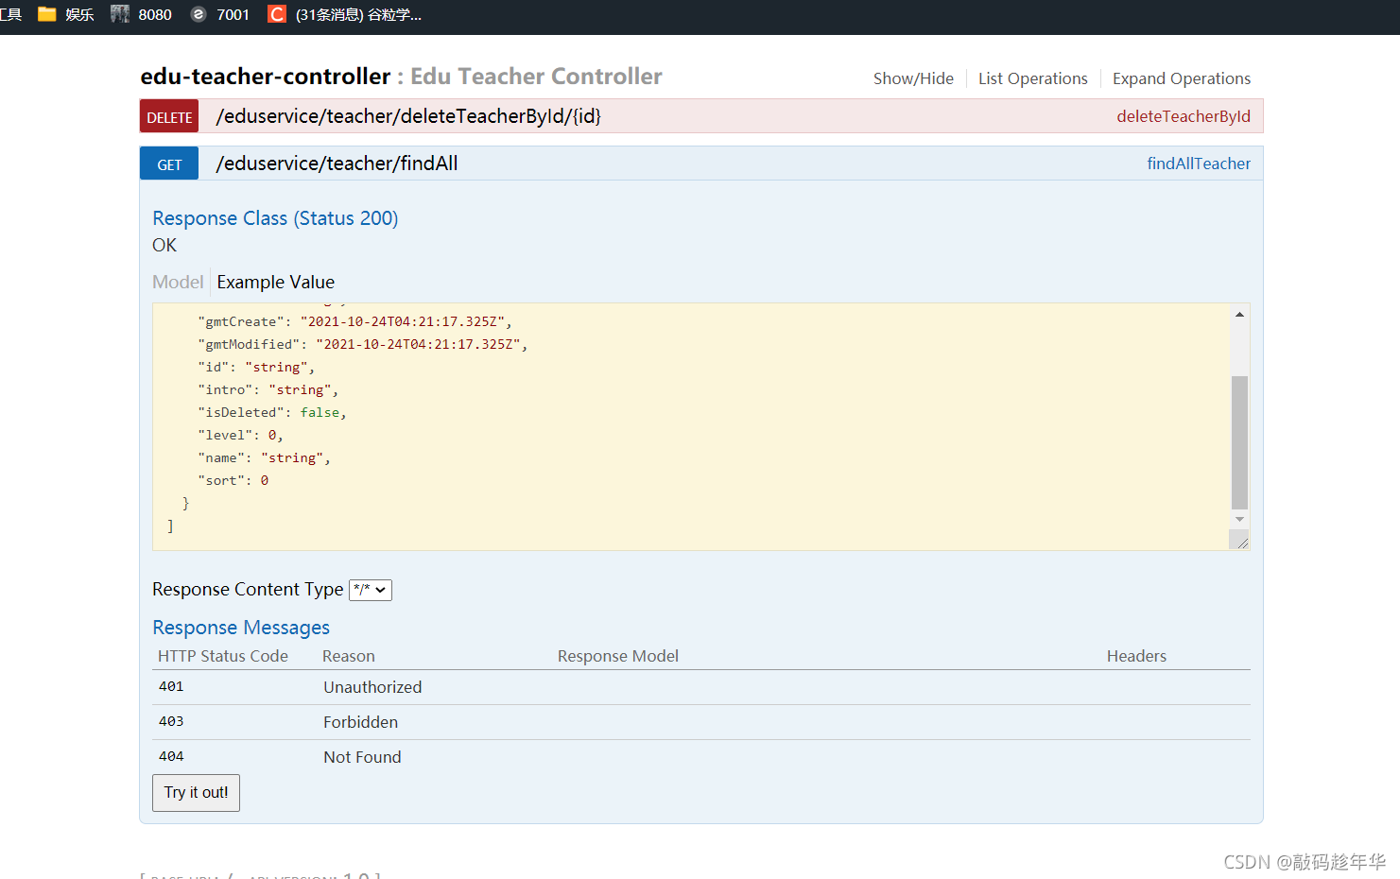Click the Headers column header
Screen dimensions: 1400x879
(x=1136, y=656)
